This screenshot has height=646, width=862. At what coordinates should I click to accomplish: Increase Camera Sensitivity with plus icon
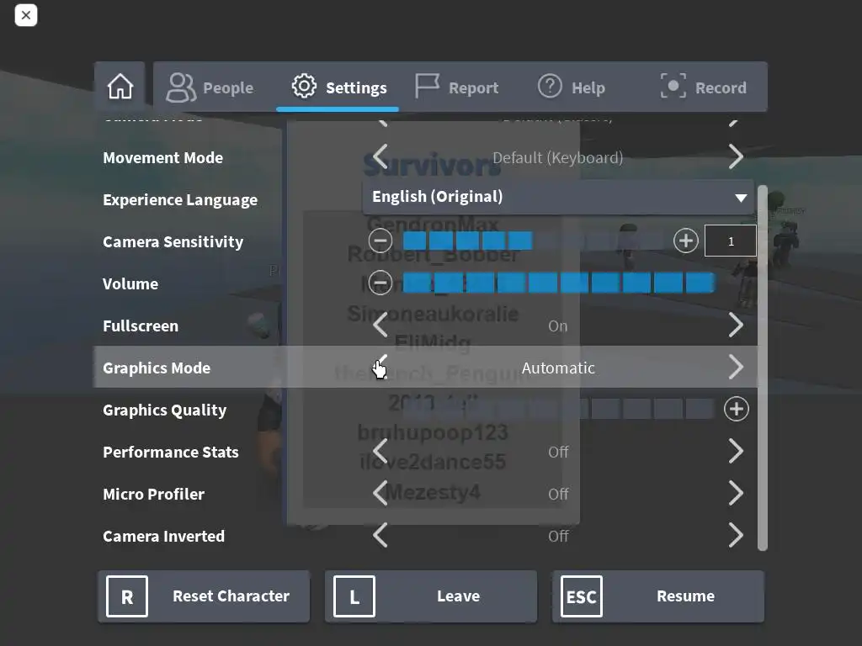tap(685, 241)
